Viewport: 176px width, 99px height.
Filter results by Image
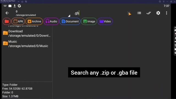coord(89,21)
